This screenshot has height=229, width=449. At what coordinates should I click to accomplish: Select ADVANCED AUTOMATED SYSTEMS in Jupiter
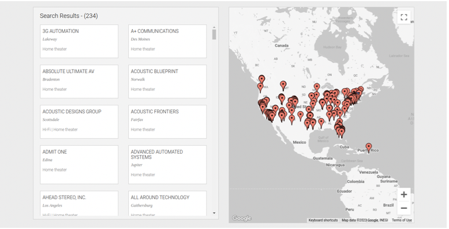pyautogui.click(x=167, y=165)
